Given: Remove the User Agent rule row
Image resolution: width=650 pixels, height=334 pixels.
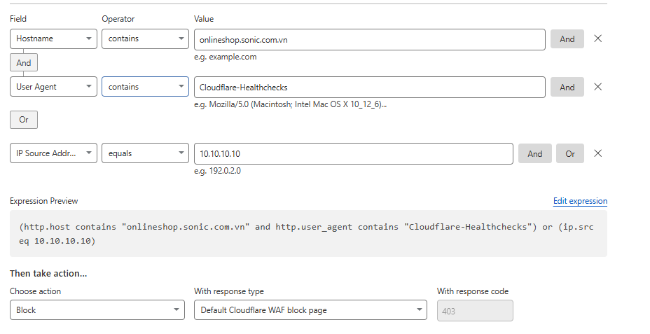Looking at the screenshot, I should click(x=597, y=88).
